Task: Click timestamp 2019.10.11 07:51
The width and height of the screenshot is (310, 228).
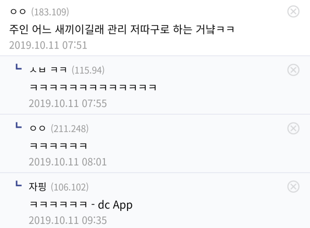Action: tap(48, 45)
